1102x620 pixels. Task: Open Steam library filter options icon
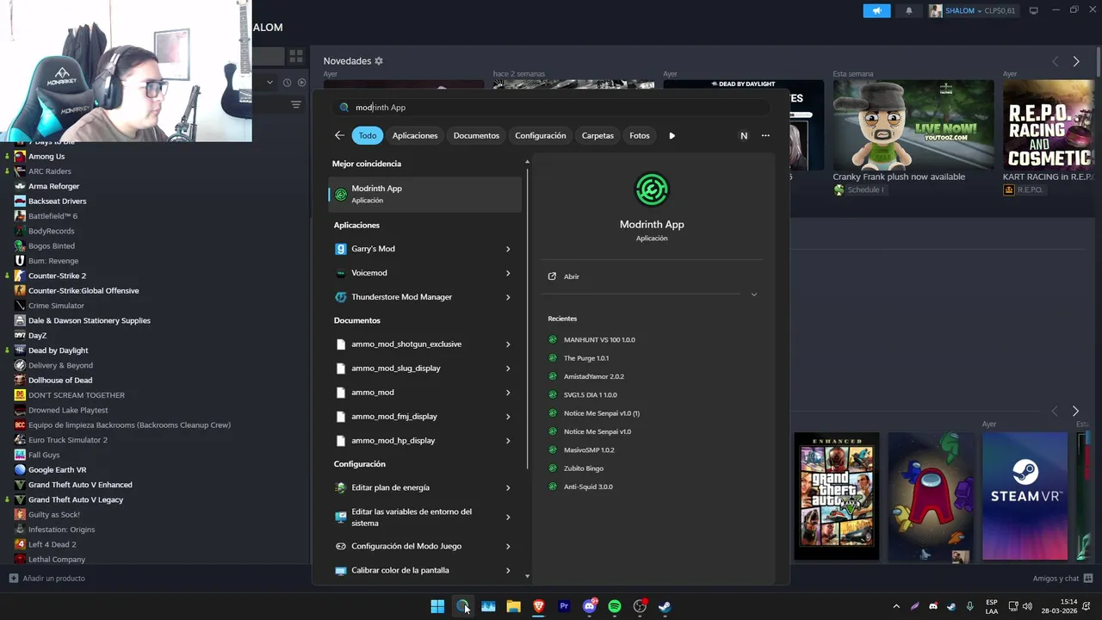(x=295, y=104)
